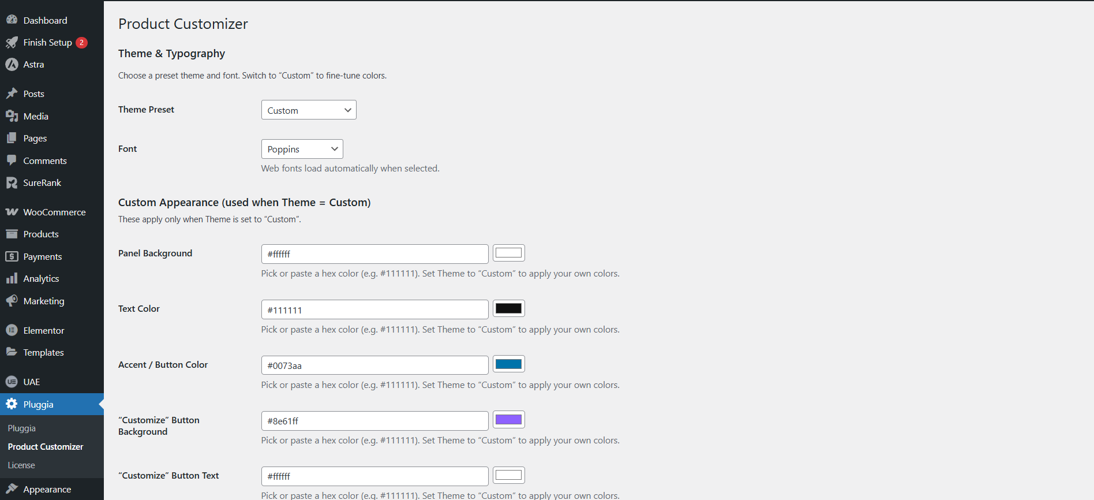Open Finish Setup with 2 notifications
Image resolution: width=1094 pixels, height=500 pixels.
click(x=47, y=43)
